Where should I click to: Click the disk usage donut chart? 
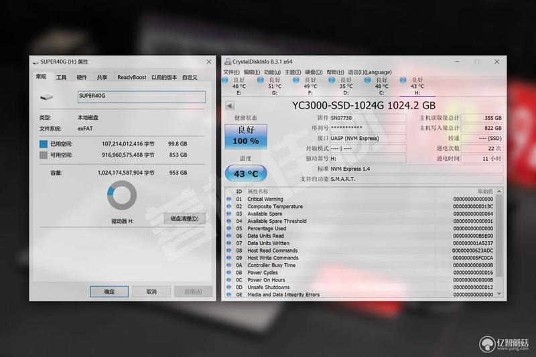pyautogui.click(x=122, y=195)
